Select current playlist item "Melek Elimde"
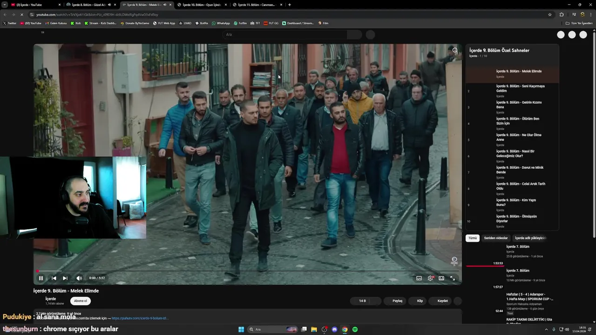 tap(512, 74)
